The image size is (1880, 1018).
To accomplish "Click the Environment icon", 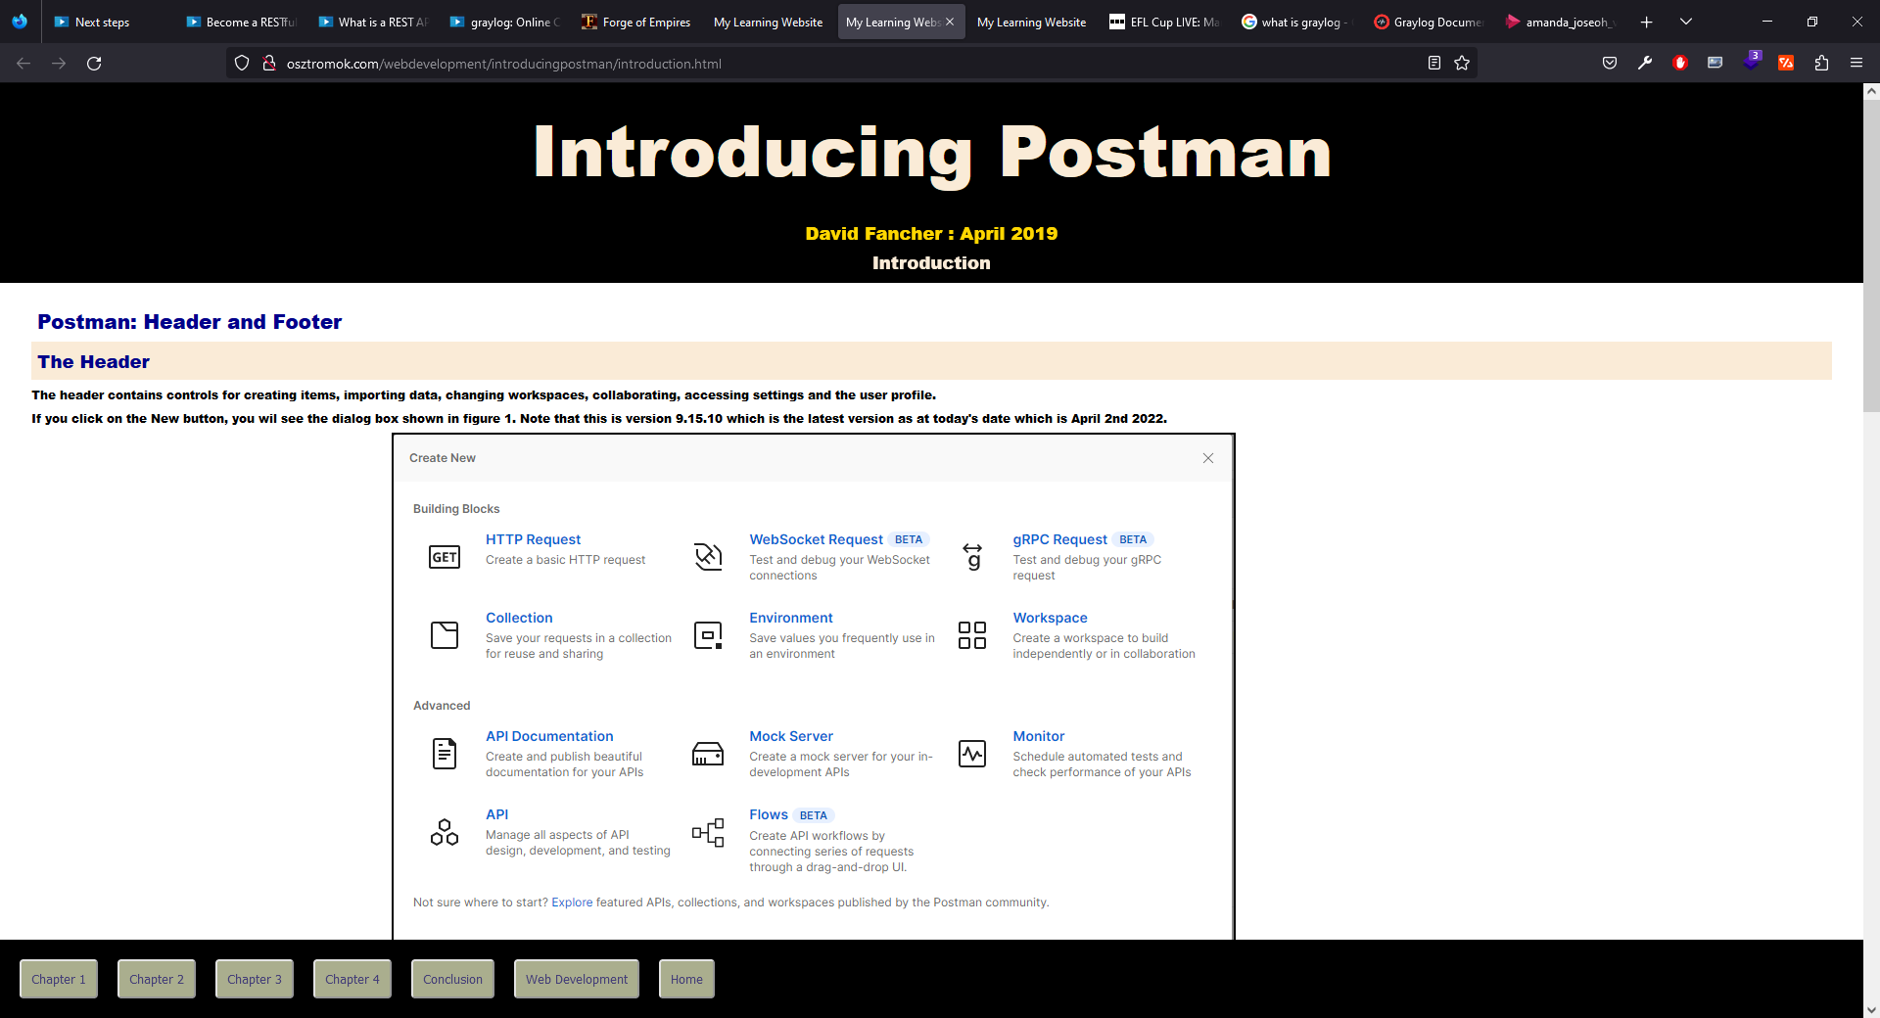I will [x=708, y=635].
